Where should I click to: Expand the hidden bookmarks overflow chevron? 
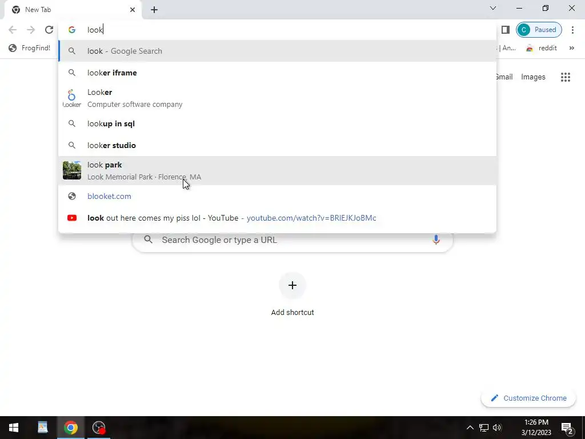click(571, 48)
